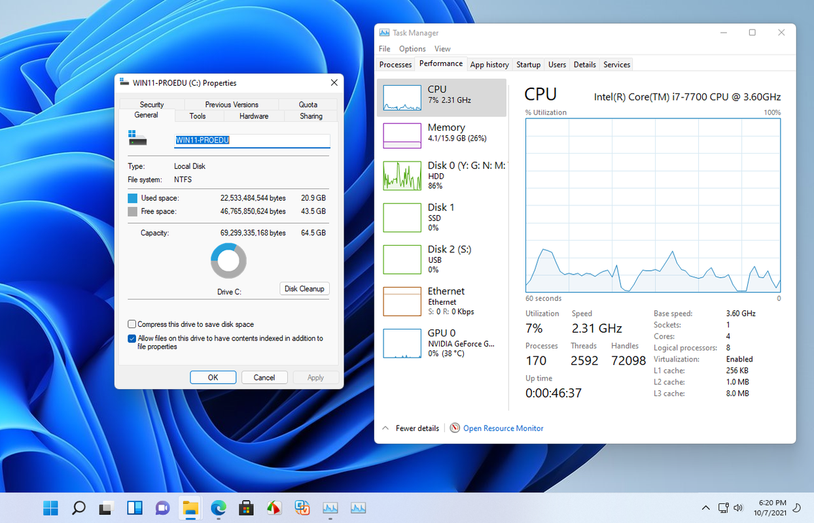Open the Hardware tab in Properties
Image resolution: width=814 pixels, height=523 pixels.
(254, 116)
